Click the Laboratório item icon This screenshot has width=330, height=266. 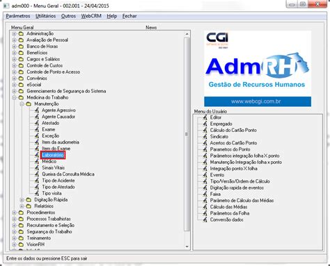pos(37,155)
